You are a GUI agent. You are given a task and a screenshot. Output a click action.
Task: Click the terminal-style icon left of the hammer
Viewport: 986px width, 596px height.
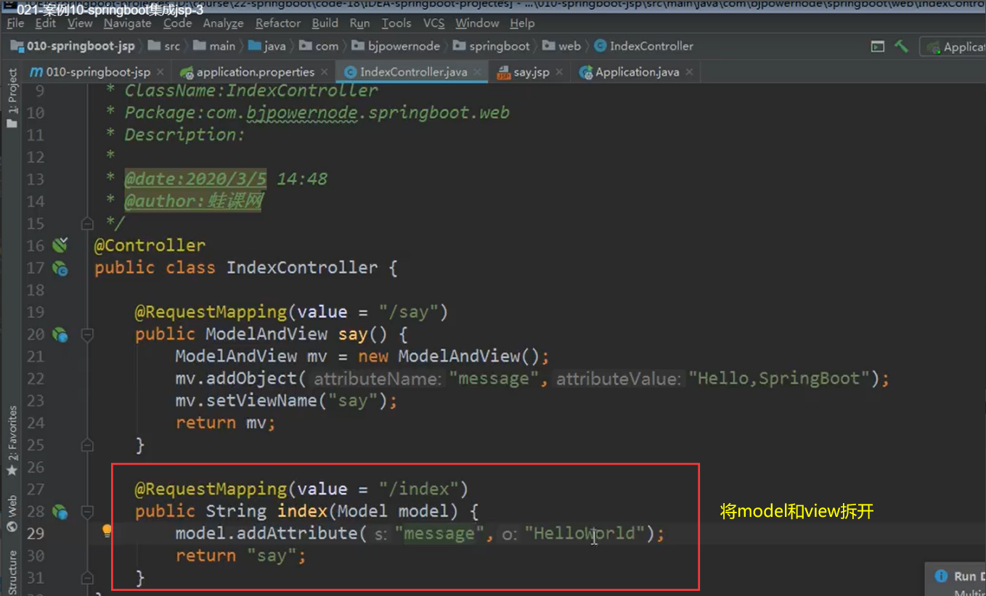click(x=878, y=46)
